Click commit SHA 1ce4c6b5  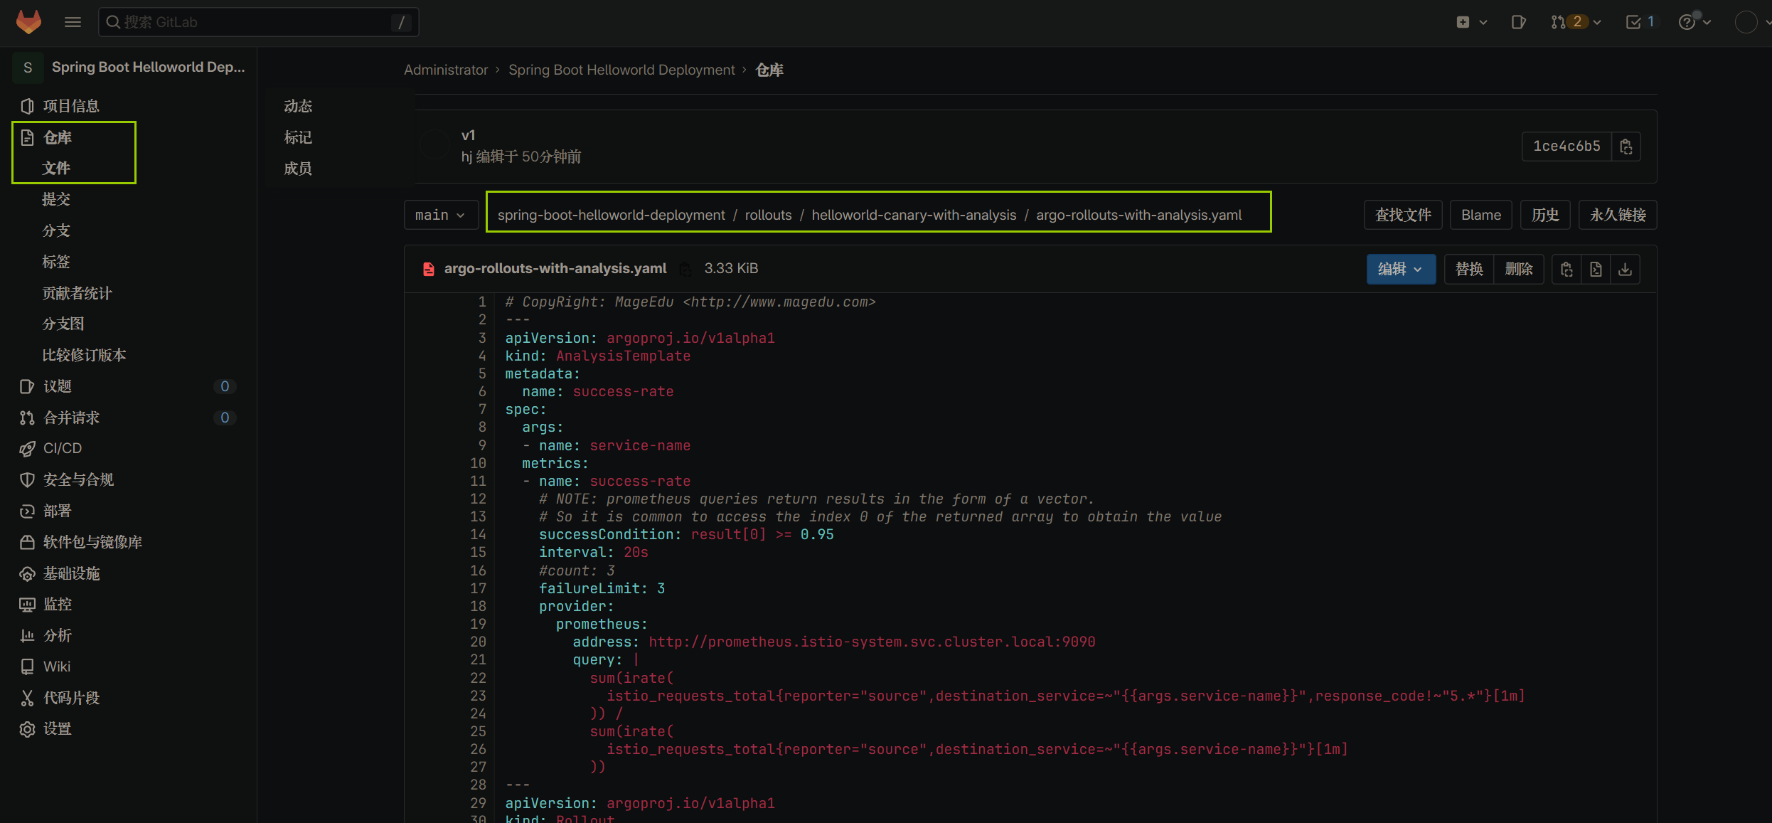pyautogui.click(x=1566, y=146)
